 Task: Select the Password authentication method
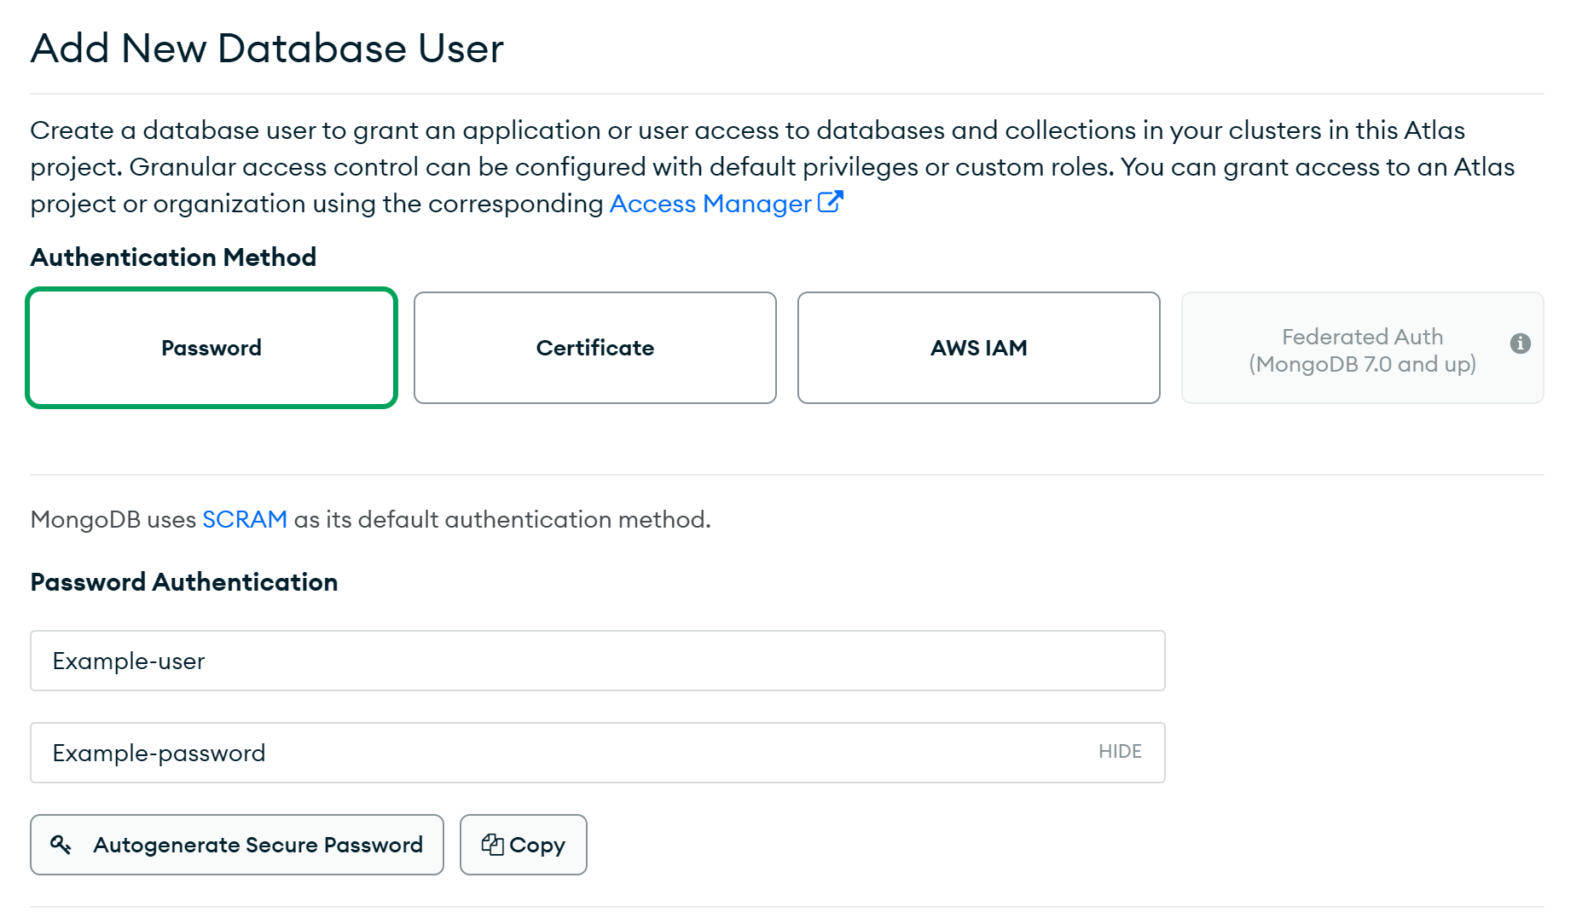tap(212, 348)
